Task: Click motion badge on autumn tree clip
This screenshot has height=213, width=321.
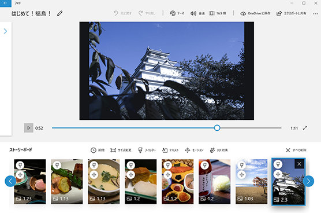Action: pyautogui.click(x=241, y=175)
